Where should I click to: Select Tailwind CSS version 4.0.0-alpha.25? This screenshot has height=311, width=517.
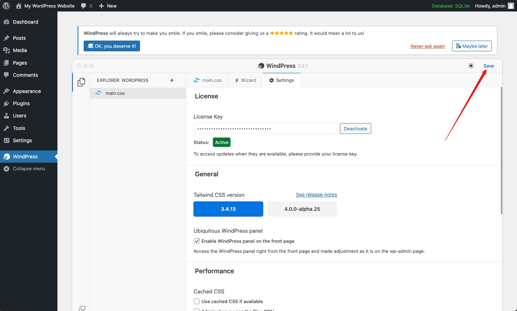(302, 209)
